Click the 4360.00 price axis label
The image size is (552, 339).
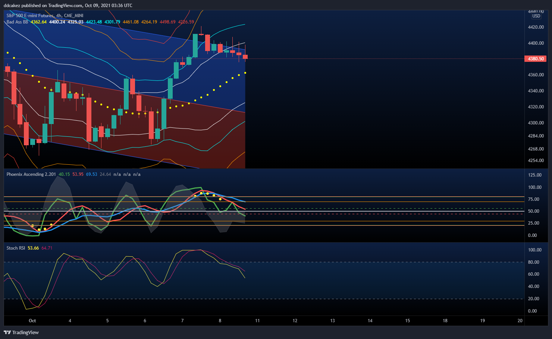tap(536, 75)
